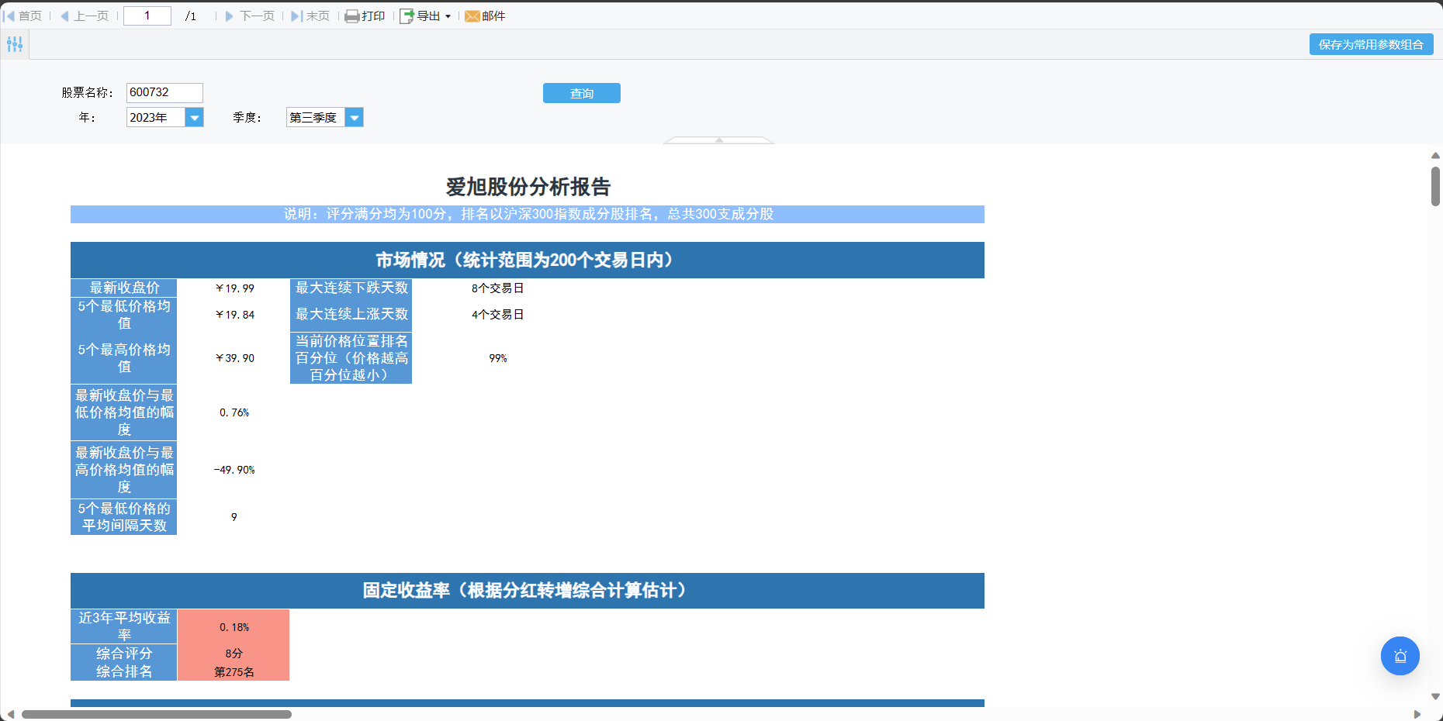The height and width of the screenshot is (721, 1443).
Task: Click horizontal scrollbar left arrow
Action: pos(10,714)
